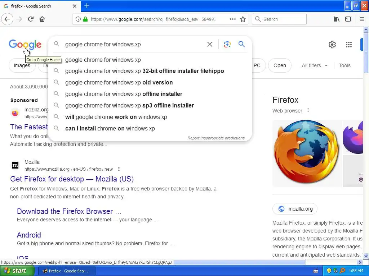Close the firefox - Google Search tab
The width and height of the screenshot is (369, 276).
(74, 6)
